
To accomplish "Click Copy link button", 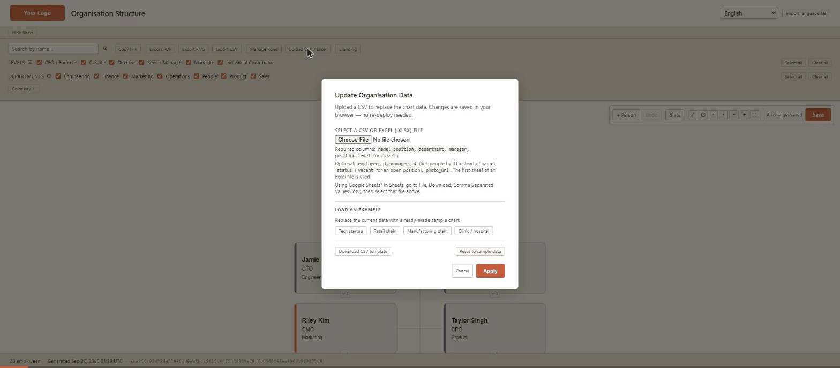I will pyautogui.click(x=128, y=49).
